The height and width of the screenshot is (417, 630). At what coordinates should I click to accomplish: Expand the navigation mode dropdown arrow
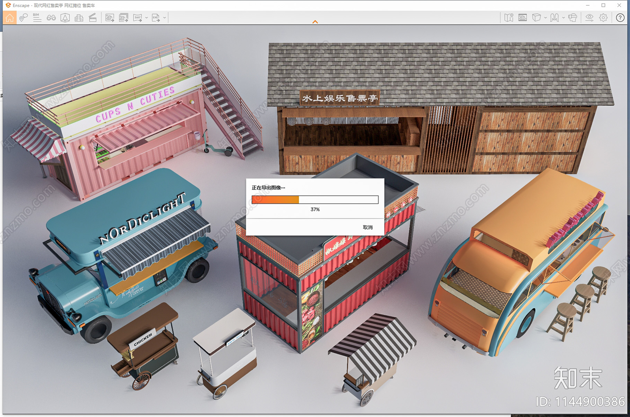[563, 18]
